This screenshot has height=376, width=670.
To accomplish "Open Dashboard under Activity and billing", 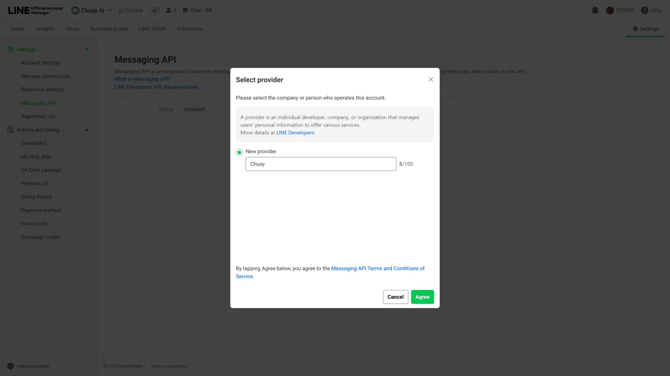I will click(33, 143).
